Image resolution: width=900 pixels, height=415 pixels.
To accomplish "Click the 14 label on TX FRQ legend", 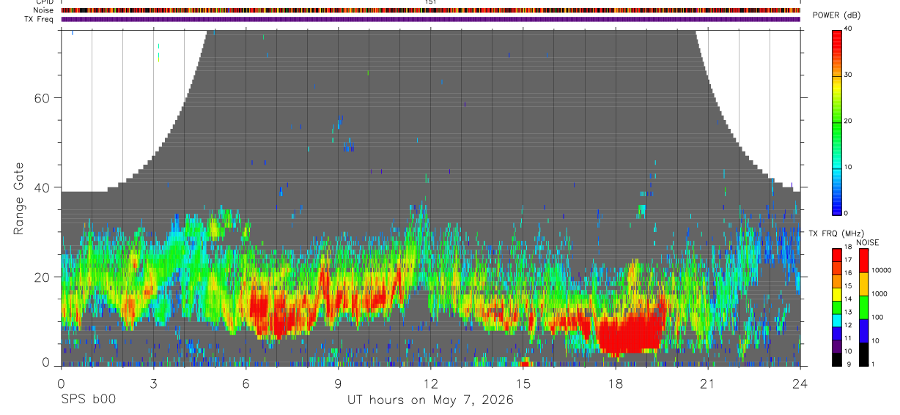I will click(846, 299).
